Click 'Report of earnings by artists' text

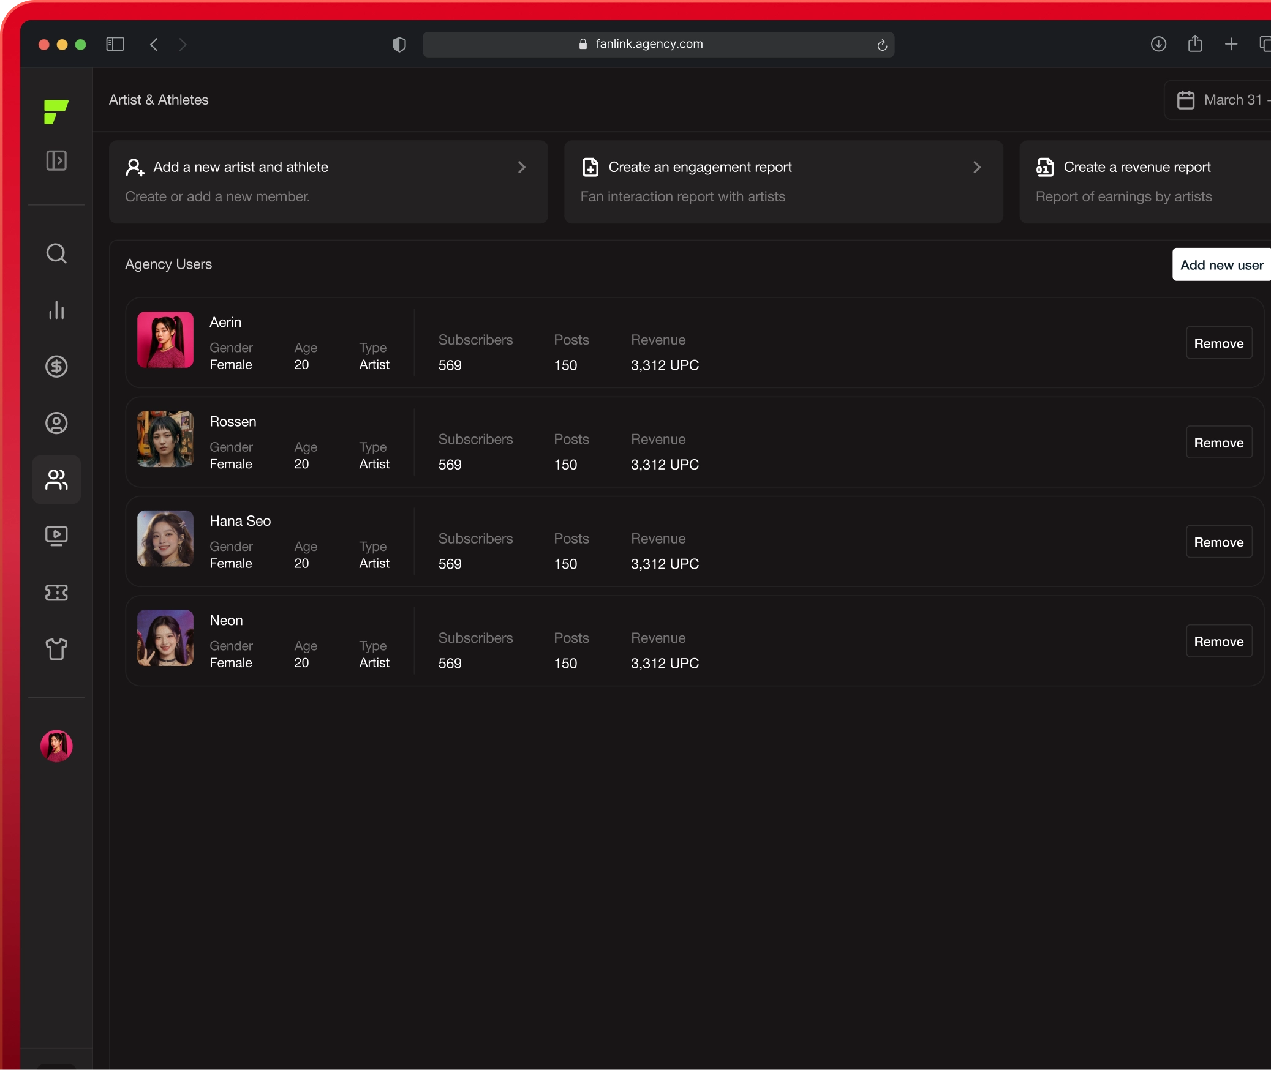pos(1123,196)
